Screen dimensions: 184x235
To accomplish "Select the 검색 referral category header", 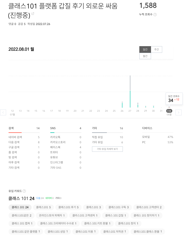I will [24, 128].
